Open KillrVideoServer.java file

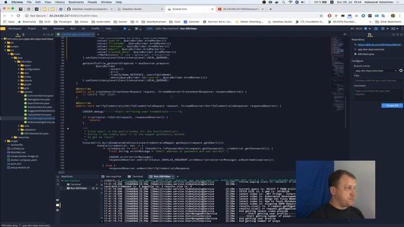click(x=36, y=134)
